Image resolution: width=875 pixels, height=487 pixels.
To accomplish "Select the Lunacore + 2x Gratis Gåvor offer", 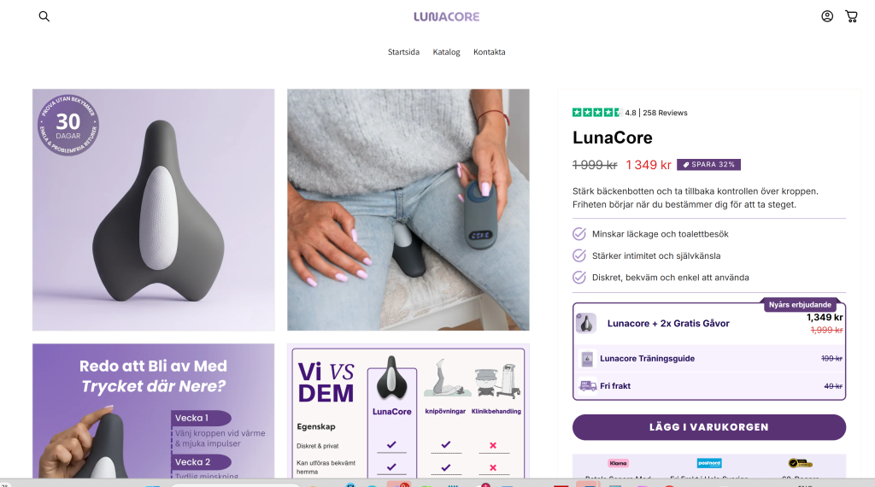I will click(709, 324).
